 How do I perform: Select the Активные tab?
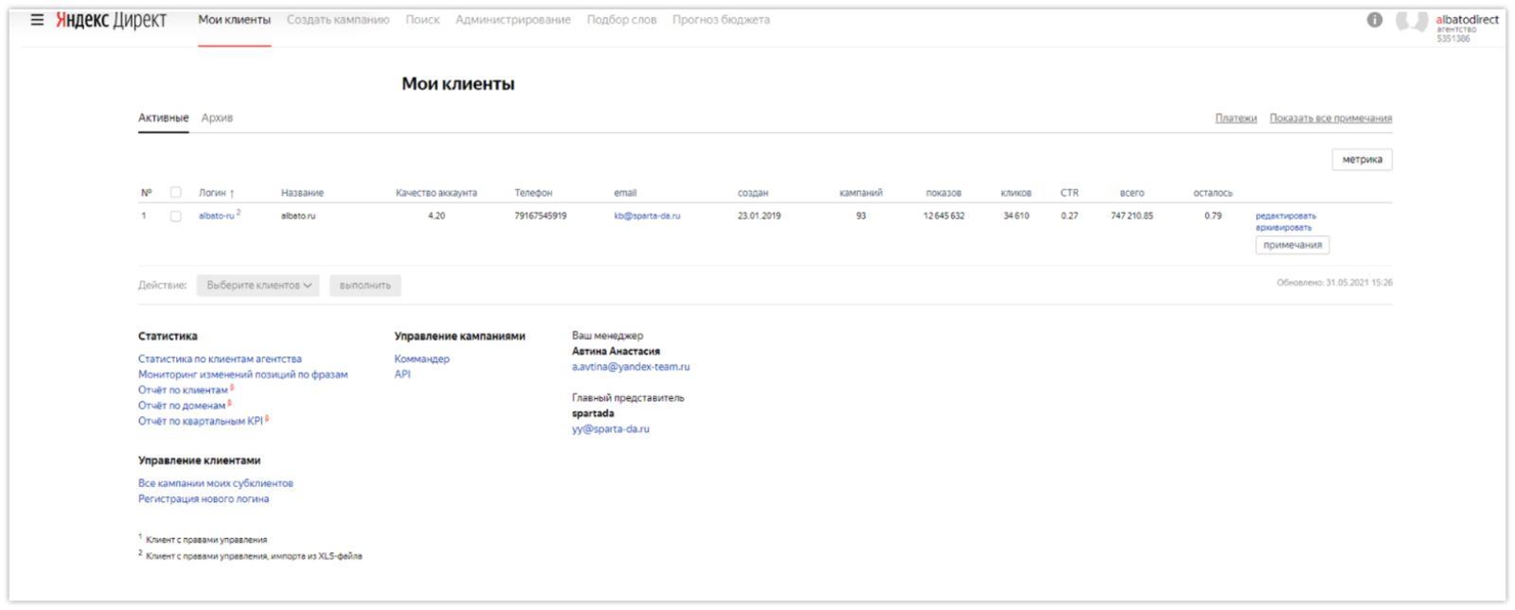tap(163, 118)
